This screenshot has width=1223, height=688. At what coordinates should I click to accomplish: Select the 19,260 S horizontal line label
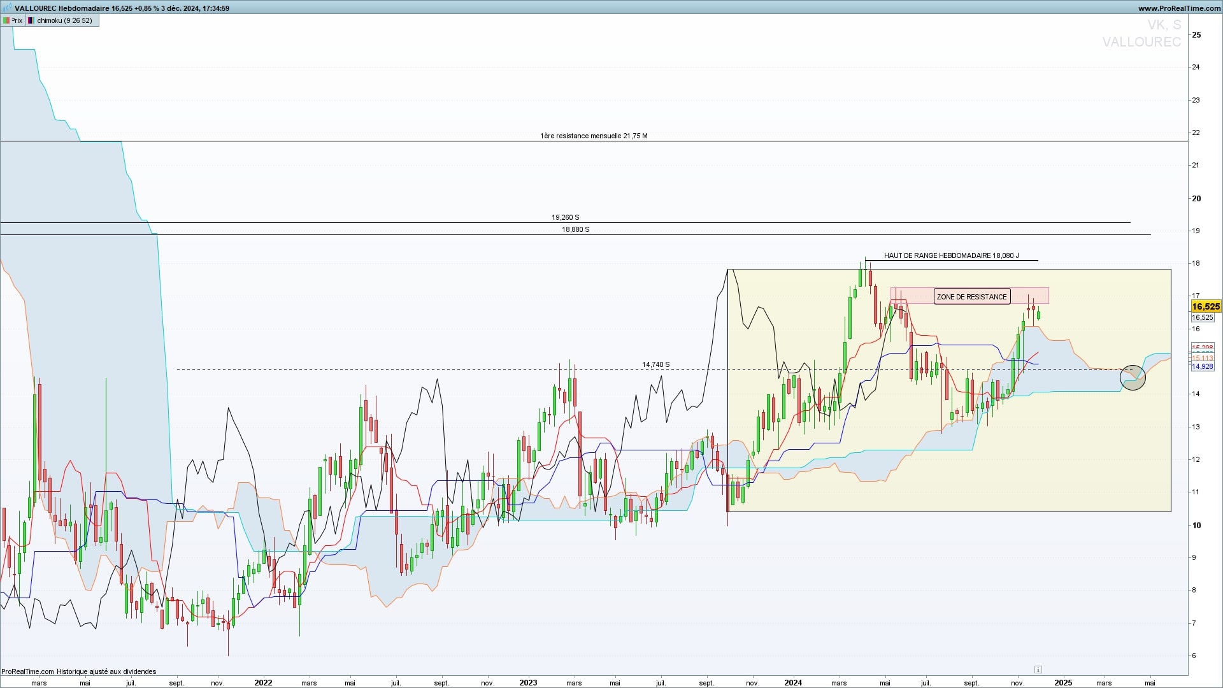coord(565,217)
